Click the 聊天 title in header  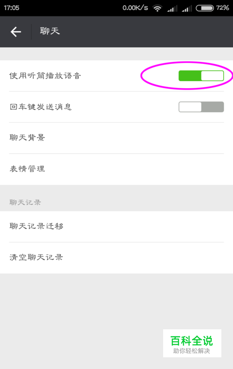point(50,31)
